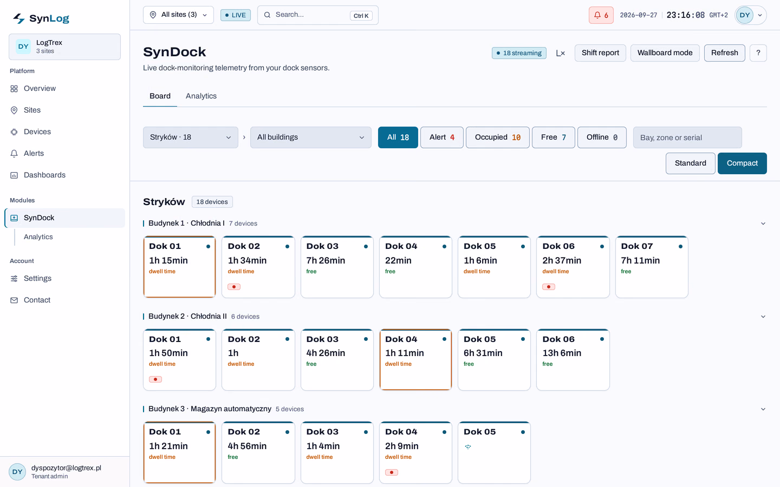
Task: Open the red notification bell showing 6
Action: tap(601, 15)
